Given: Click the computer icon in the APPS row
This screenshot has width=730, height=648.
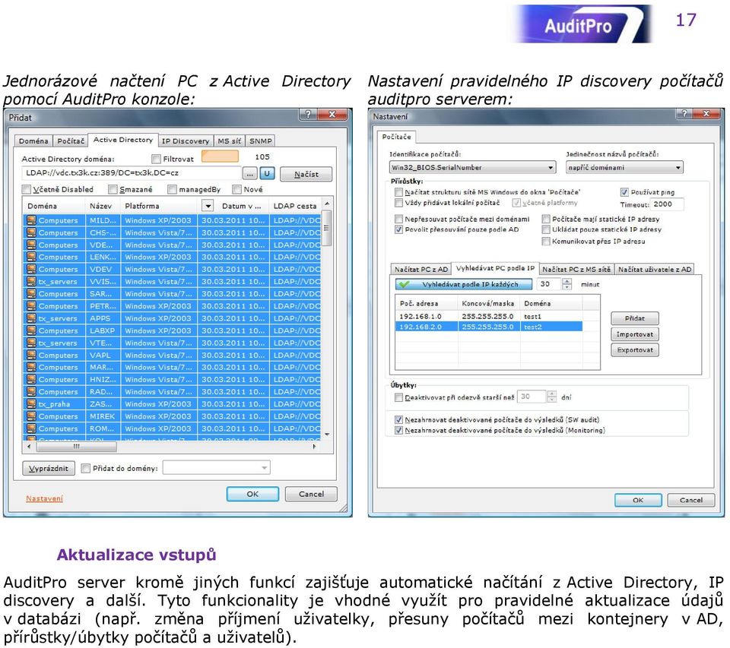Looking at the screenshot, I should tap(31, 318).
